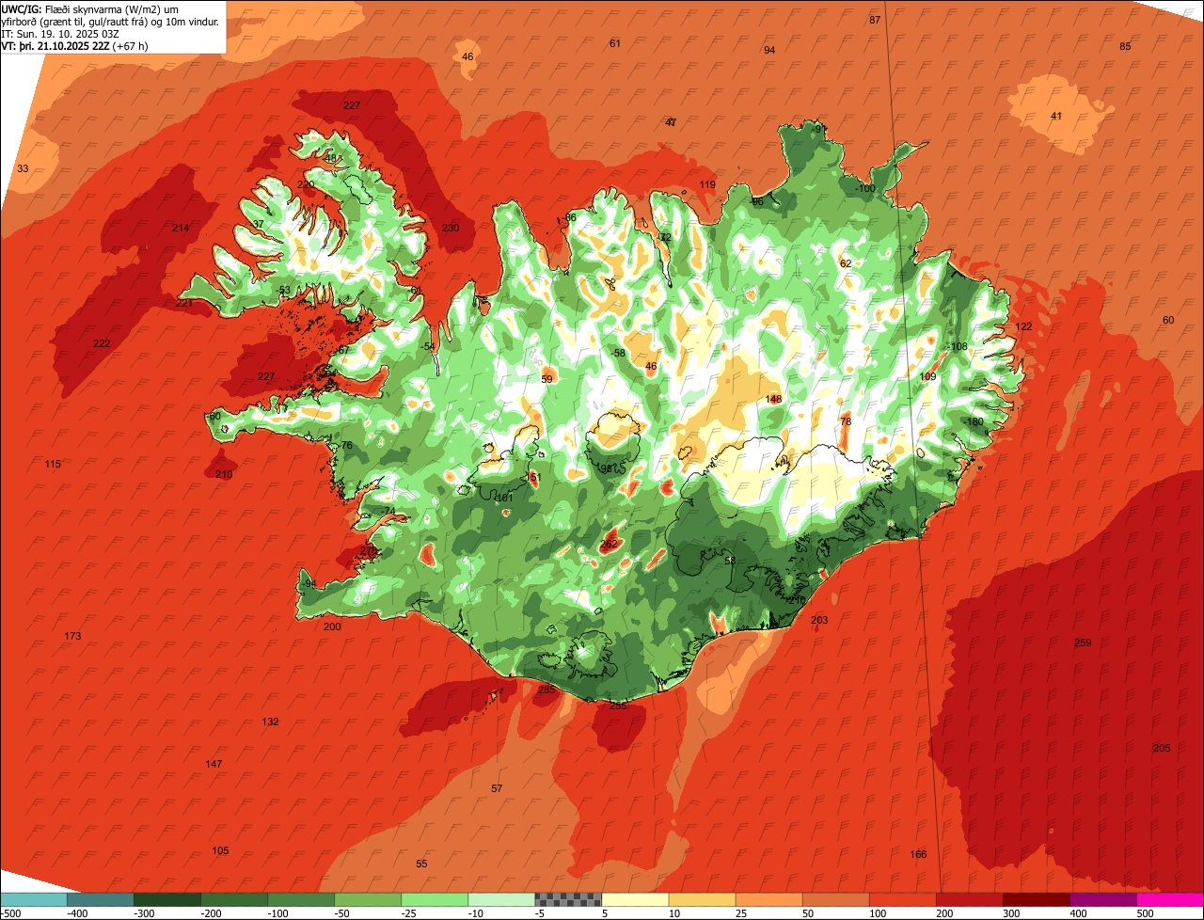Click the map value 85
This screenshot has width=1204, height=920.
[1125, 46]
